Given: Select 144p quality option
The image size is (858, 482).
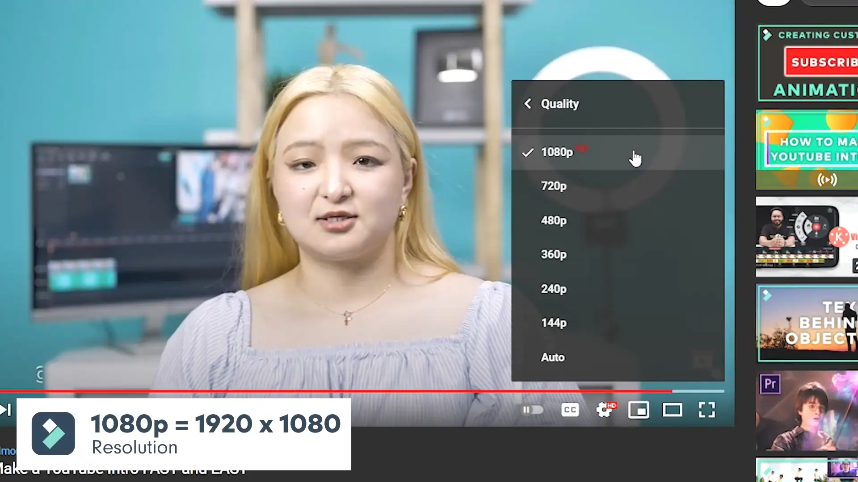Looking at the screenshot, I should coord(554,323).
